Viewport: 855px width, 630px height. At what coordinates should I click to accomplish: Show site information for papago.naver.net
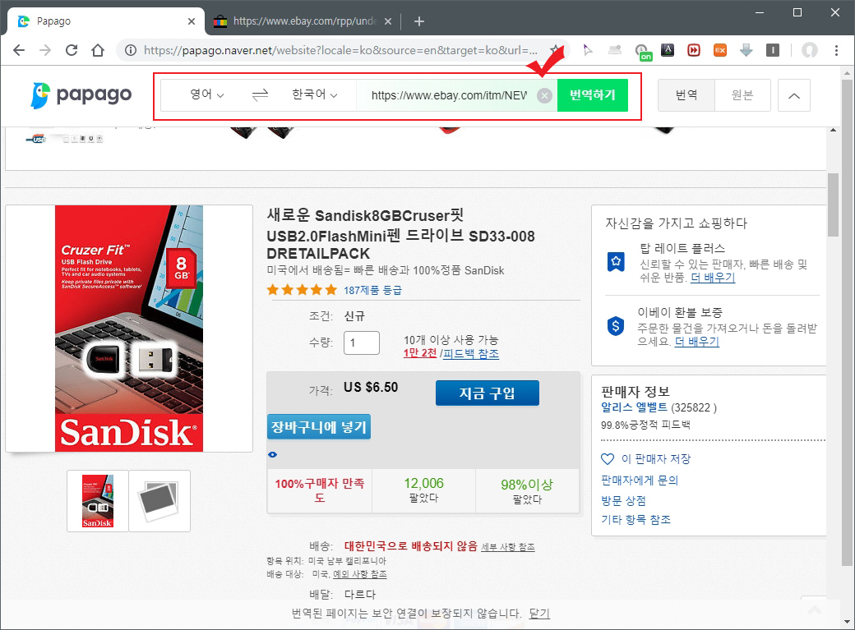click(x=131, y=50)
